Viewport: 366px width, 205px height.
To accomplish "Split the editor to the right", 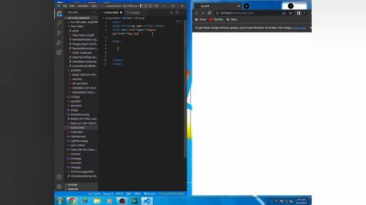I will pos(177,13).
